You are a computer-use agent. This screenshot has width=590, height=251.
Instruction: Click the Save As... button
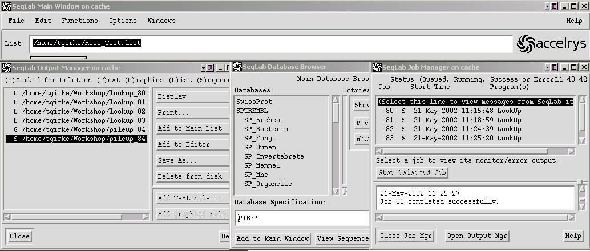192,160
